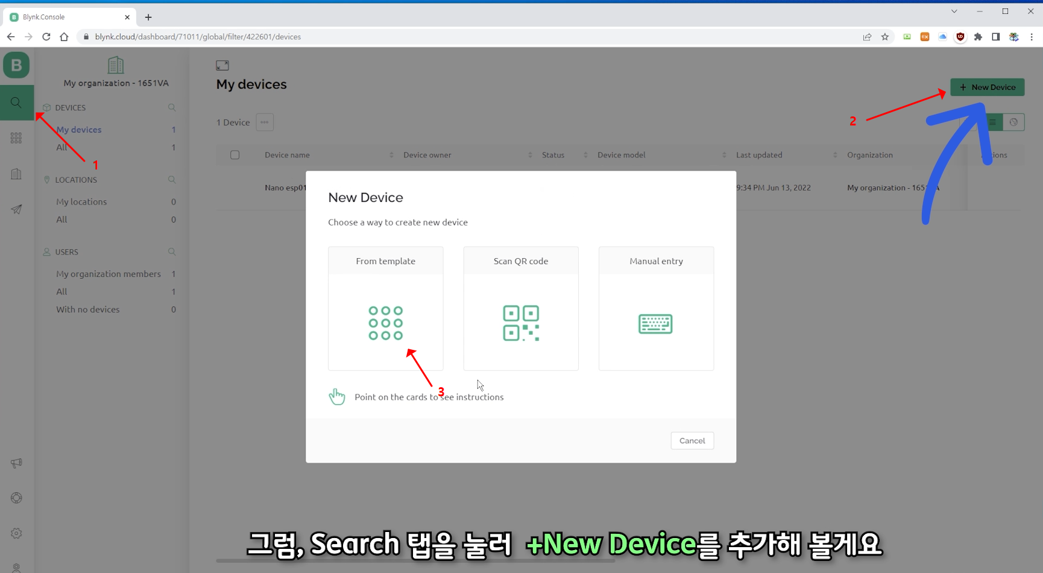Search within the LOCATIONS section
The height and width of the screenshot is (573, 1043).
pyautogui.click(x=172, y=180)
